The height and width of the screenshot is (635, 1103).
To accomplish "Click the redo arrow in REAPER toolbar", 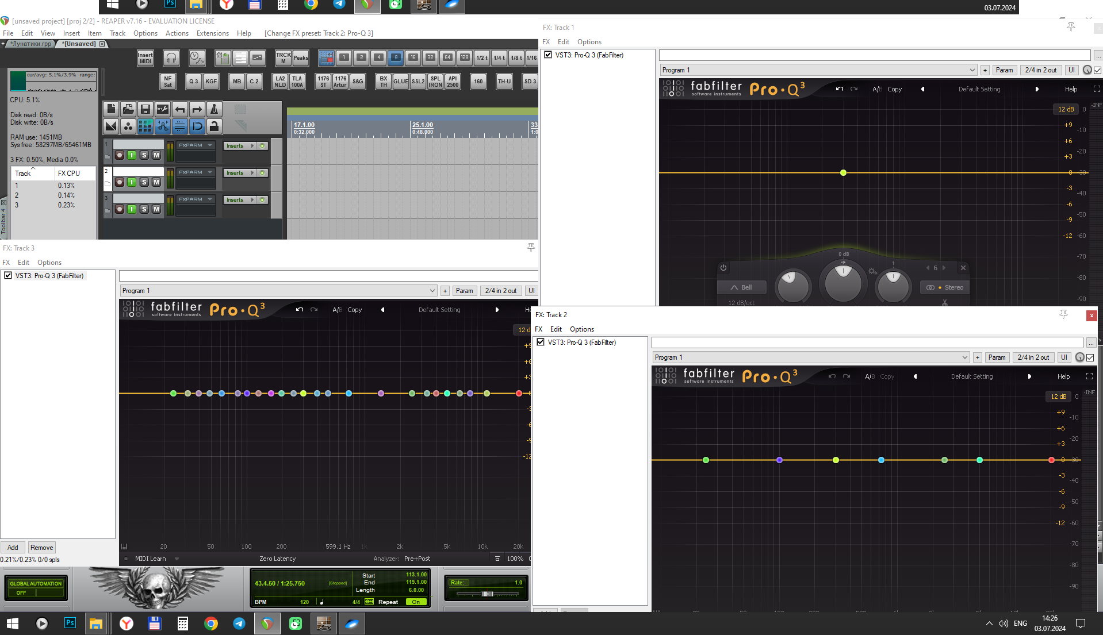I will coord(197,109).
